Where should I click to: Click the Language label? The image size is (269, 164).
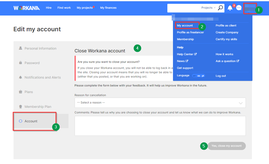[x=183, y=76]
